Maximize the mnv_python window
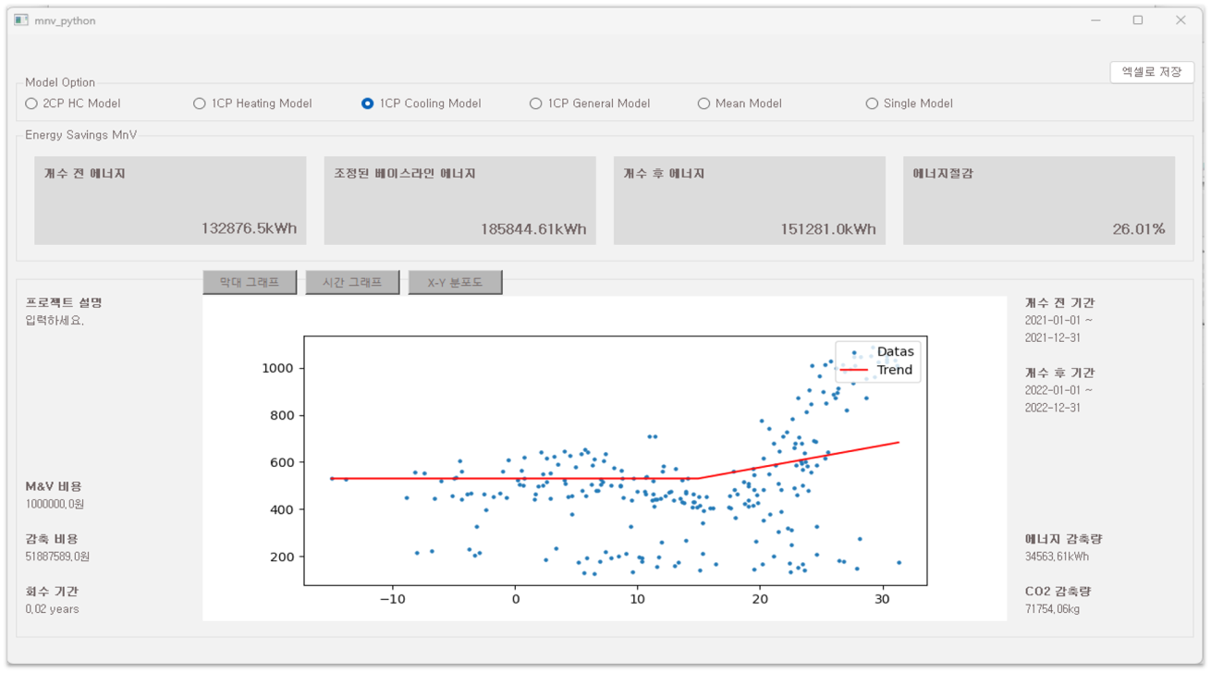Screen dimensions: 1211x673 pyautogui.click(x=1138, y=20)
